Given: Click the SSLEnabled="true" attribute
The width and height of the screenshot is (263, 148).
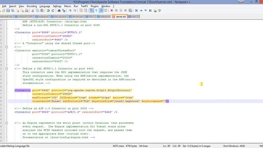Looking at the screenshot, I should point(73,97).
